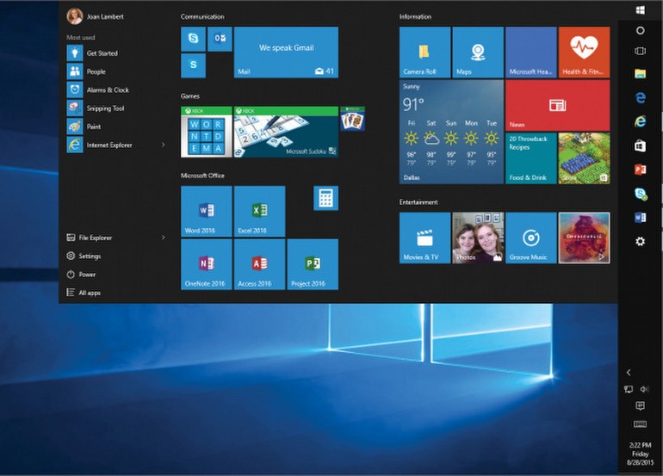Open Microsoft Edge from the taskbar
The width and height of the screenshot is (663, 476).
pos(640,98)
